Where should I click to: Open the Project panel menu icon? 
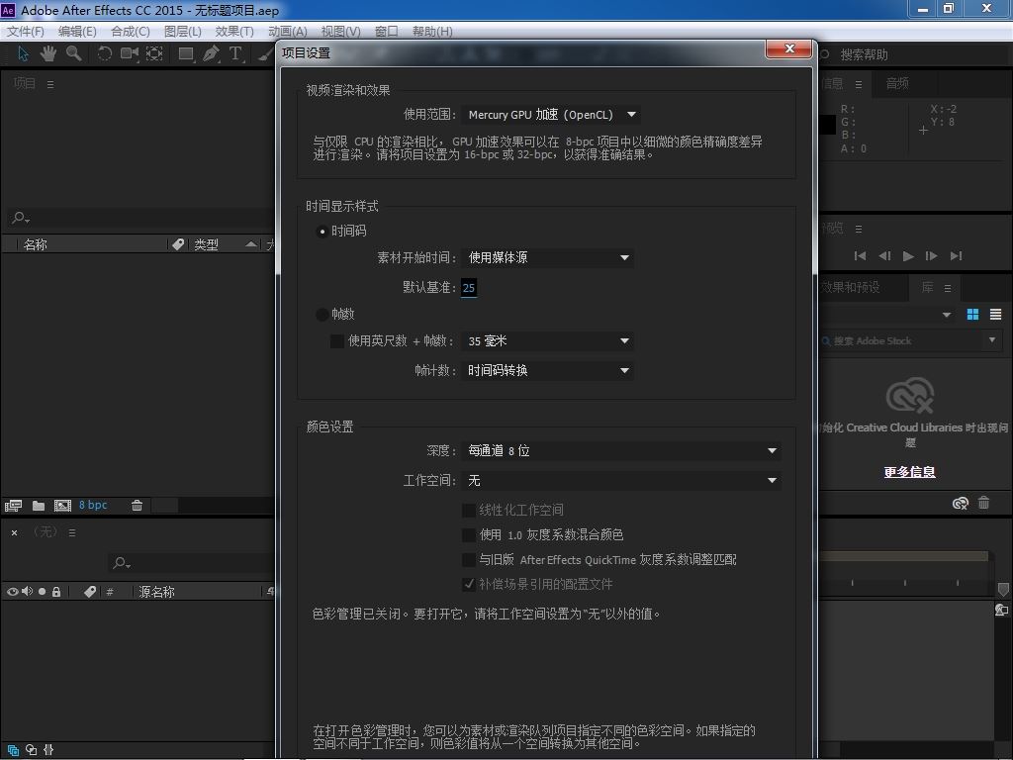(x=50, y=84)
